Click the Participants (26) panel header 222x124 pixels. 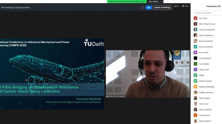pyautogui.click(x=213, y=6)
